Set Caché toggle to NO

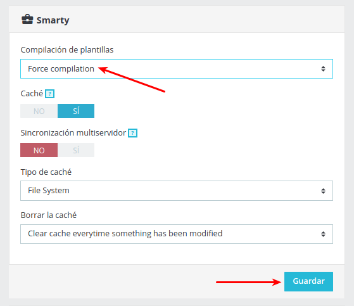point(39,111)
